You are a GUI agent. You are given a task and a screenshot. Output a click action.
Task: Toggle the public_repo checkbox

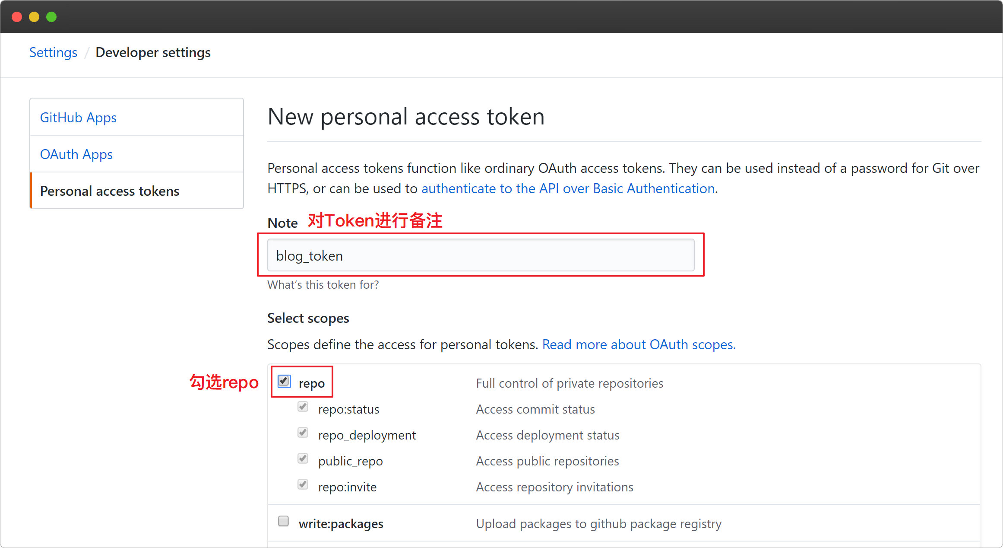pyautogui.click(x=303, y=459)
